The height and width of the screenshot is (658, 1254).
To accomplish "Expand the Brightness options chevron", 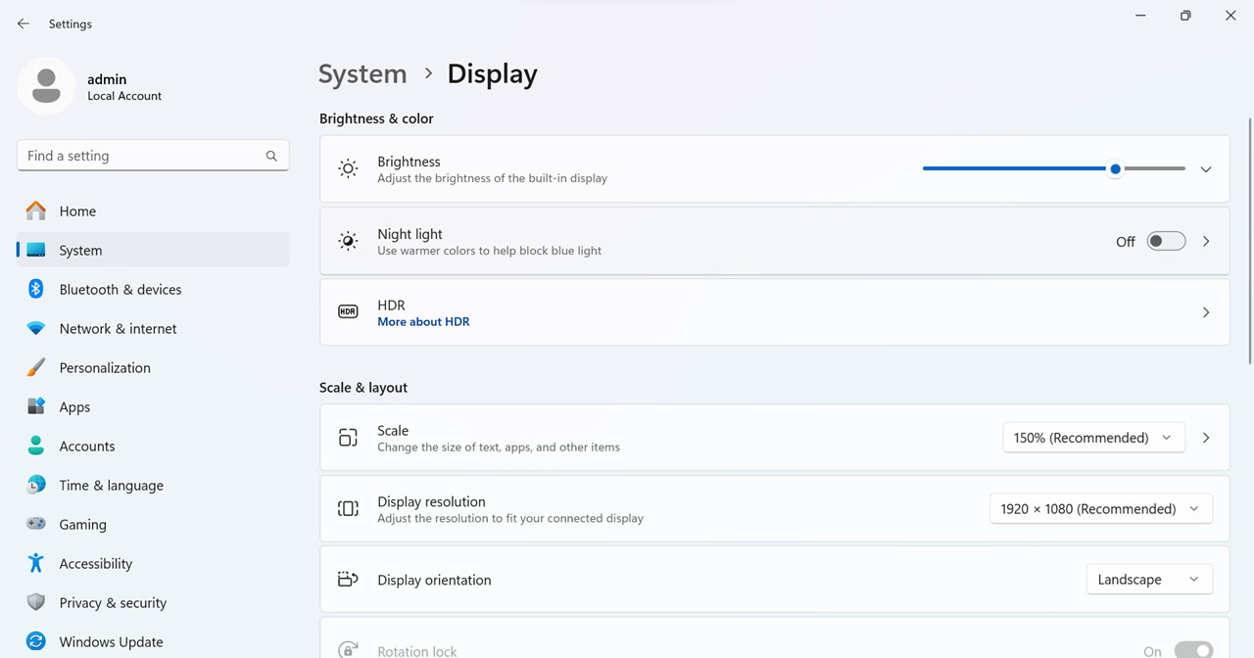I will (1206, 169).
